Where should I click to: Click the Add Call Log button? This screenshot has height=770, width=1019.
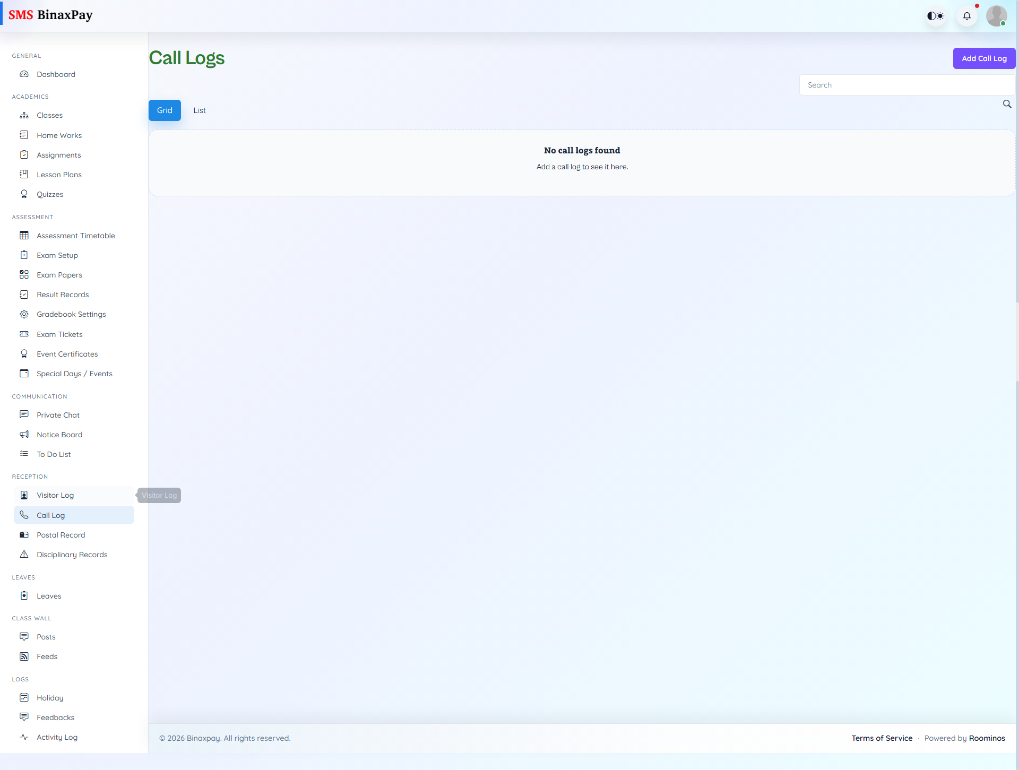[984, 58]
